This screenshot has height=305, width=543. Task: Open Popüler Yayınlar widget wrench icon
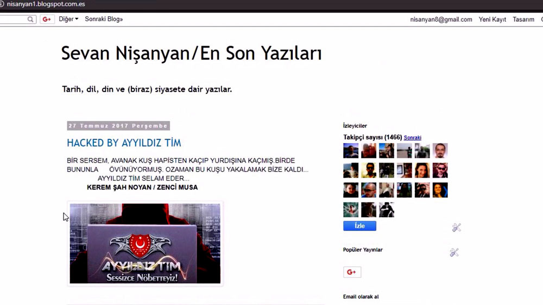click(454, 252)
